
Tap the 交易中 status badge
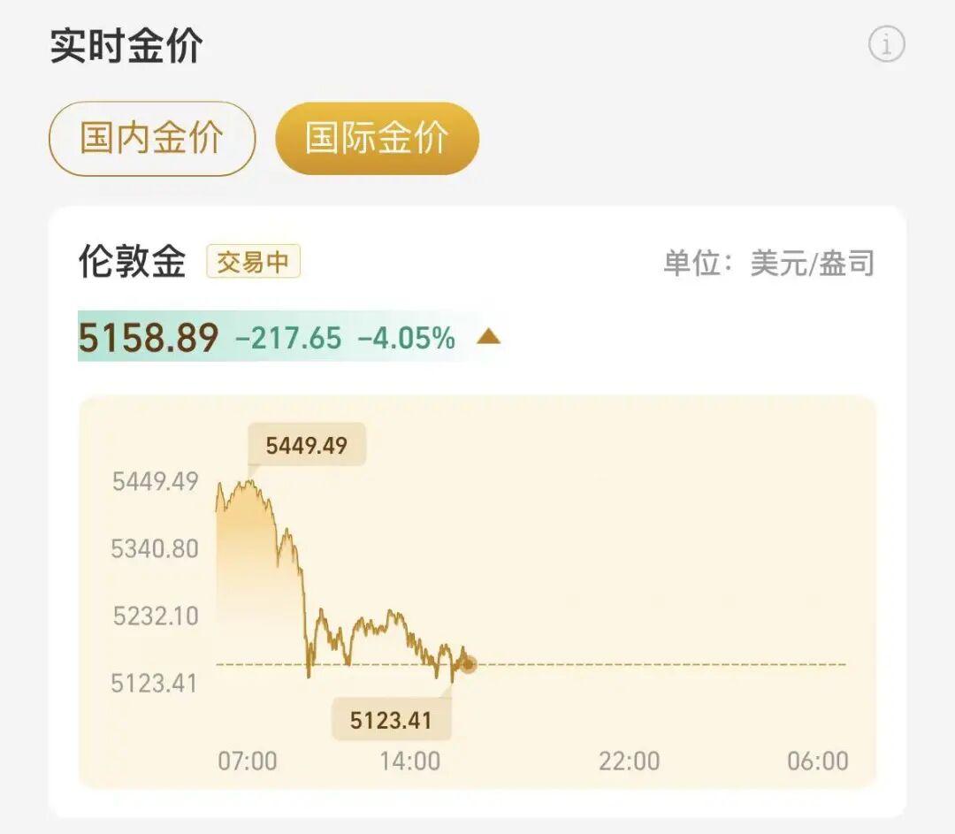(253, 263)
